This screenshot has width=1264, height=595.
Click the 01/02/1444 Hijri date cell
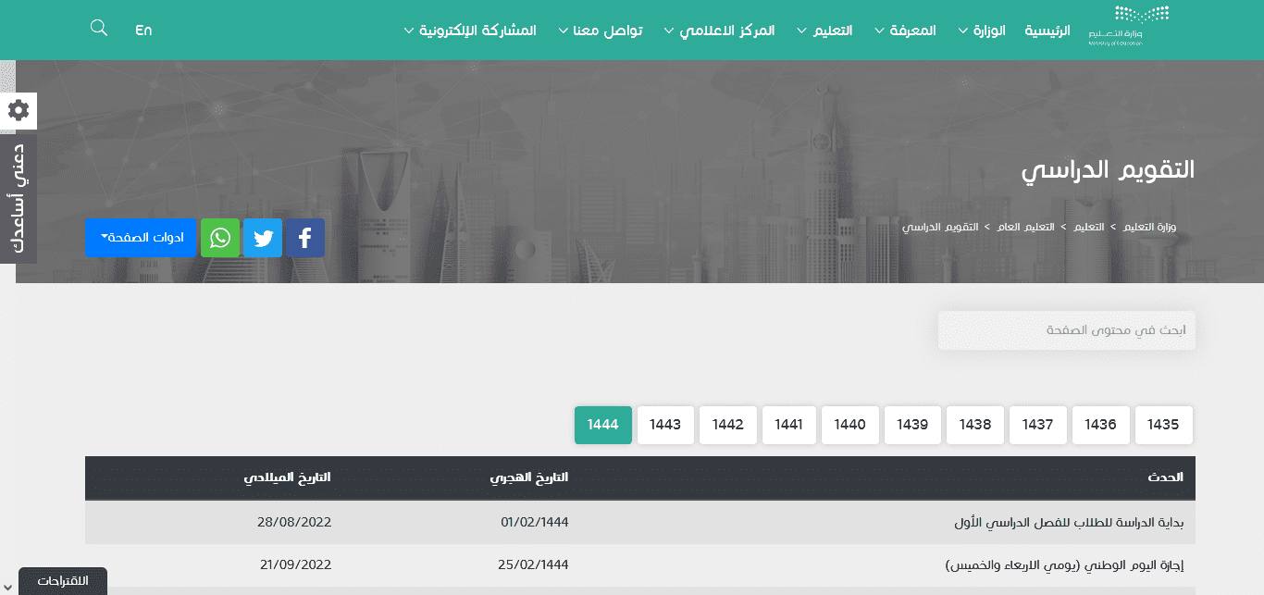[x=535, y=522]
